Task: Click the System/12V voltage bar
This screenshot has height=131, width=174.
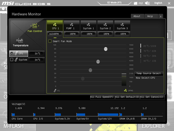Action: [108, 114]
